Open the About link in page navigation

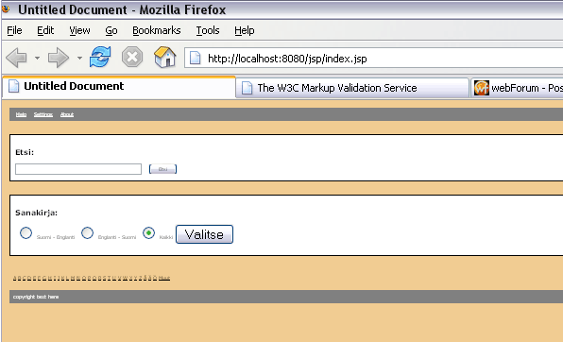(67, 114)
